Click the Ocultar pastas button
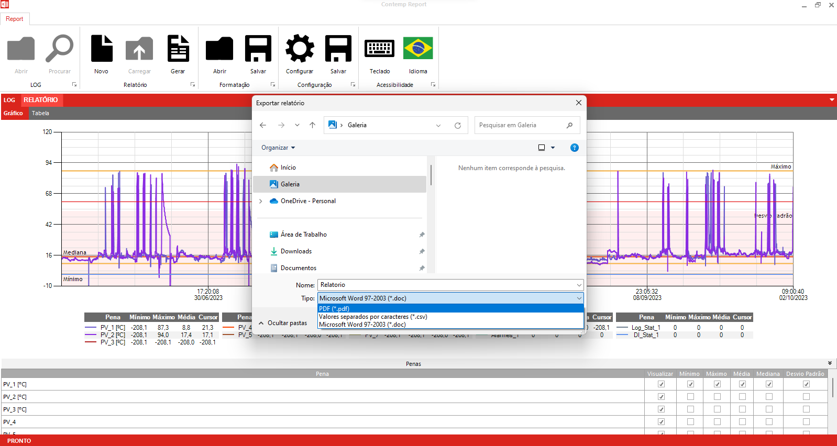 point(283,323)
